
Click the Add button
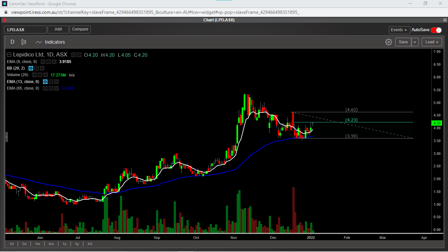tap(58, 30)
